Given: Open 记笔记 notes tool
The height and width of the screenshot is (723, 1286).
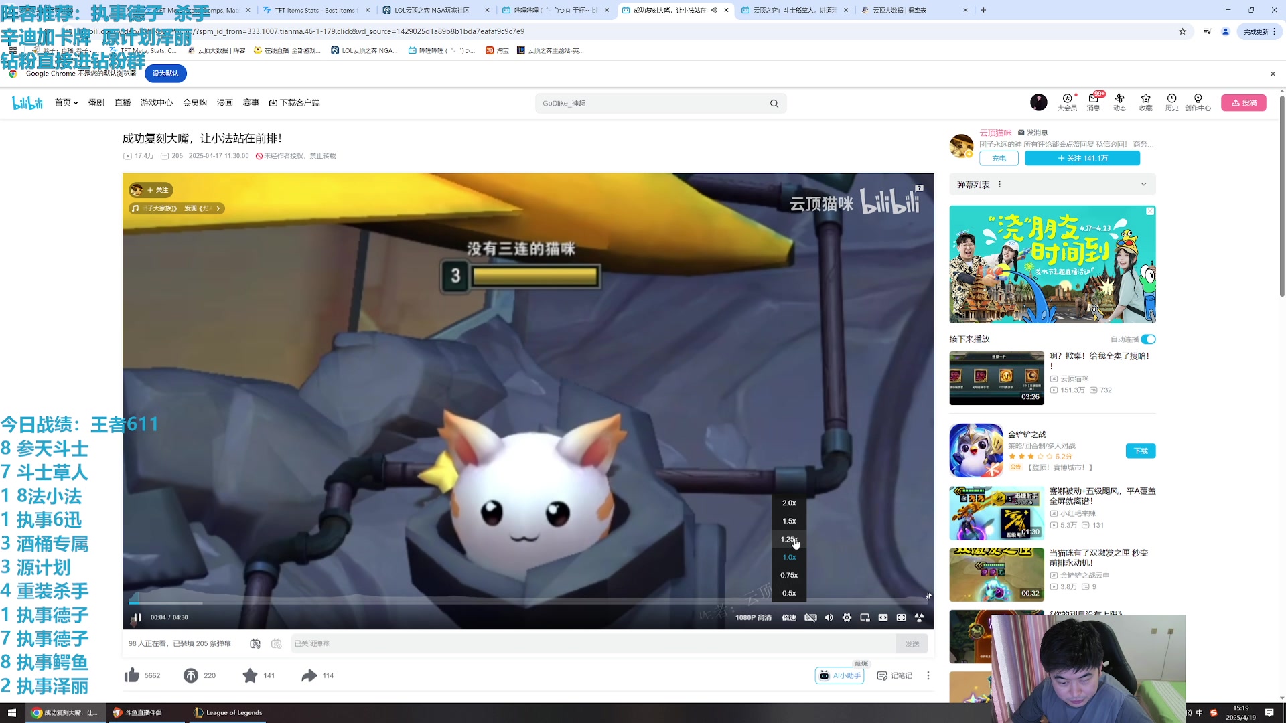Looking at the screenshot, I should pyautogui.click(x=894, y=675).
